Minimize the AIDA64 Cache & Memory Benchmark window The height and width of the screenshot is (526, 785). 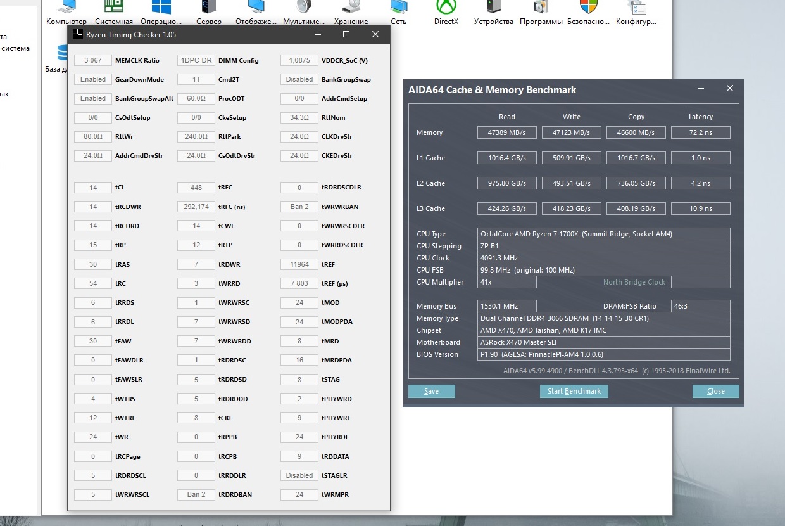[x=701, y=89]
